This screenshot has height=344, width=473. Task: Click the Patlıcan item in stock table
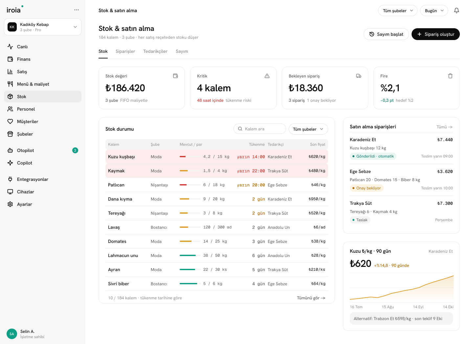(x=116, y=185)
